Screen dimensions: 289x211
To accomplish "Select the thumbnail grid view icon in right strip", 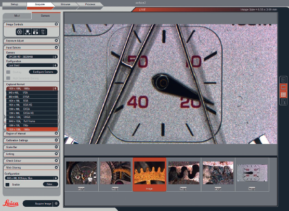I will click(x=283, y=95).
